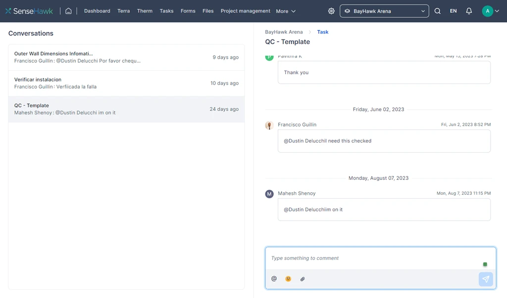507x298 pixels.
Task: Open the emoji picker
Action: point(288,279)
